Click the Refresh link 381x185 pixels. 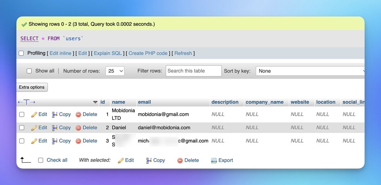(183, 53)
